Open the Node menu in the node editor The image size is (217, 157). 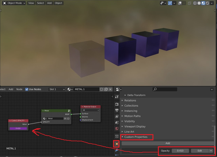(19, 89)
